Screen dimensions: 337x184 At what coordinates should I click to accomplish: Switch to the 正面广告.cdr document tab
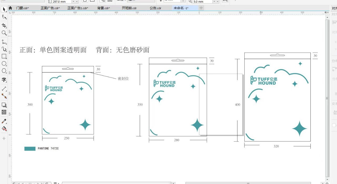[50, 8]
